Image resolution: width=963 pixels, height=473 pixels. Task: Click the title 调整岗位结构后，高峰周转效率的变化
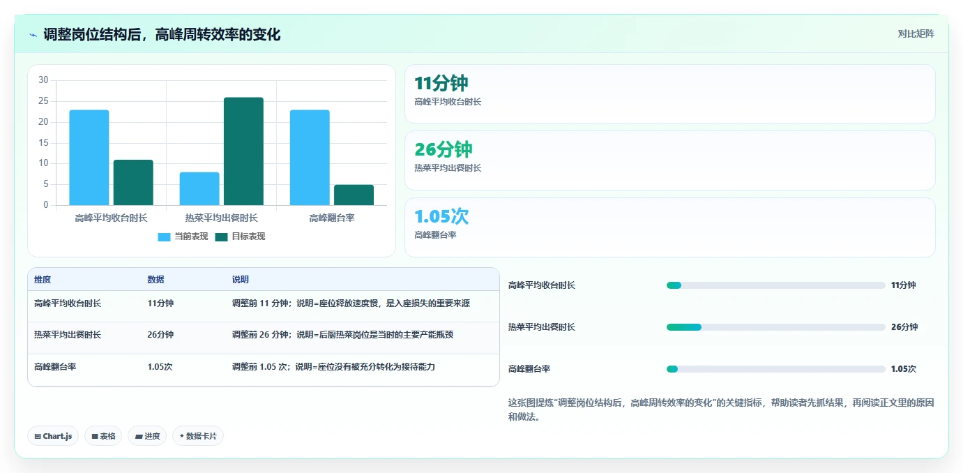[162, 35]
